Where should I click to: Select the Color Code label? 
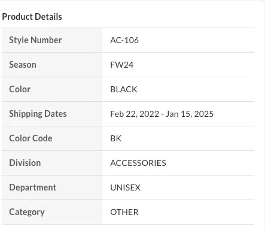pyautogui.click(x=31, y=138)
